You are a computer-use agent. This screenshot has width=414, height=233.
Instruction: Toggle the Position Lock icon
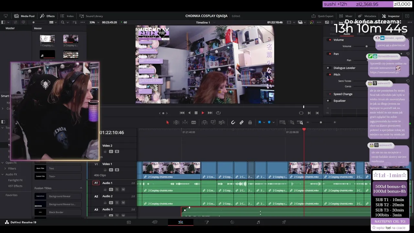[250, 122]
